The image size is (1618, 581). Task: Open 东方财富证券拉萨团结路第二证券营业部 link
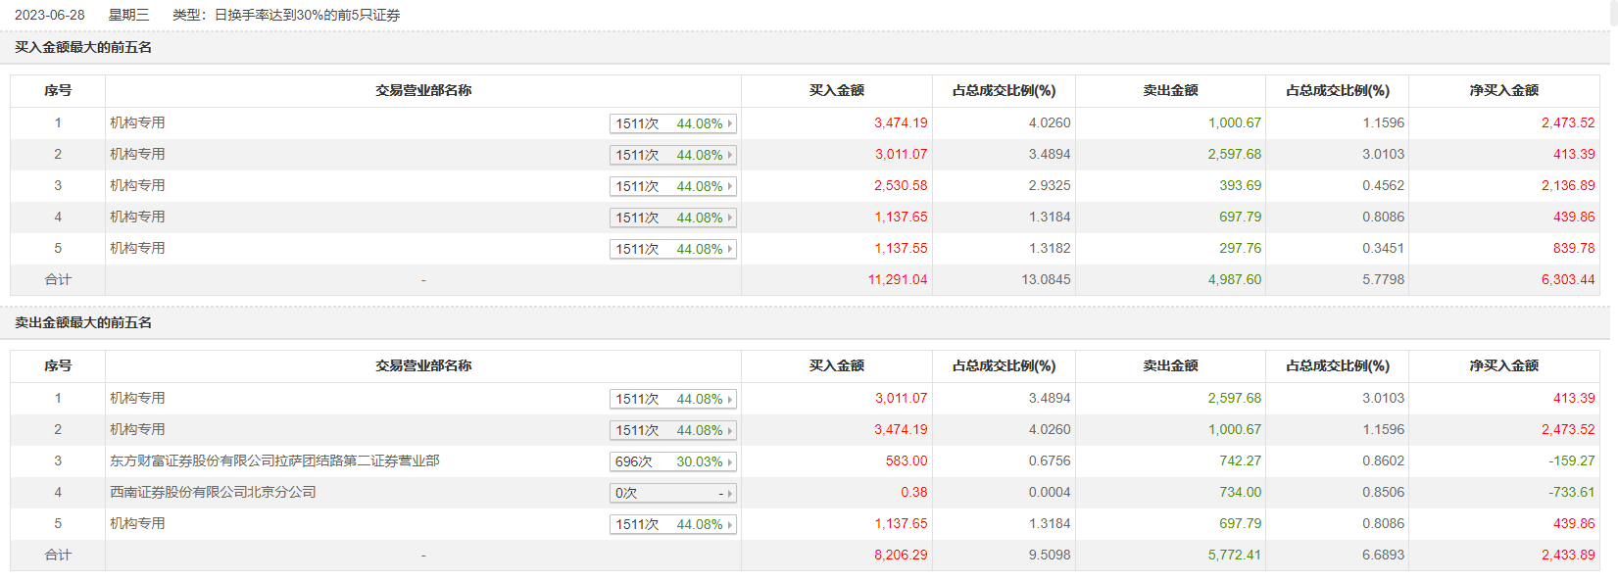coord(274,460)
